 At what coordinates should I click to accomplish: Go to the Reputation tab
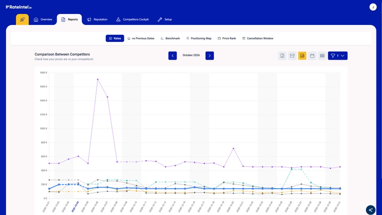(97, 19)
